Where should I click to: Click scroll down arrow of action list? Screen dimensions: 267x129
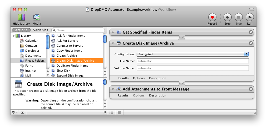105,75
